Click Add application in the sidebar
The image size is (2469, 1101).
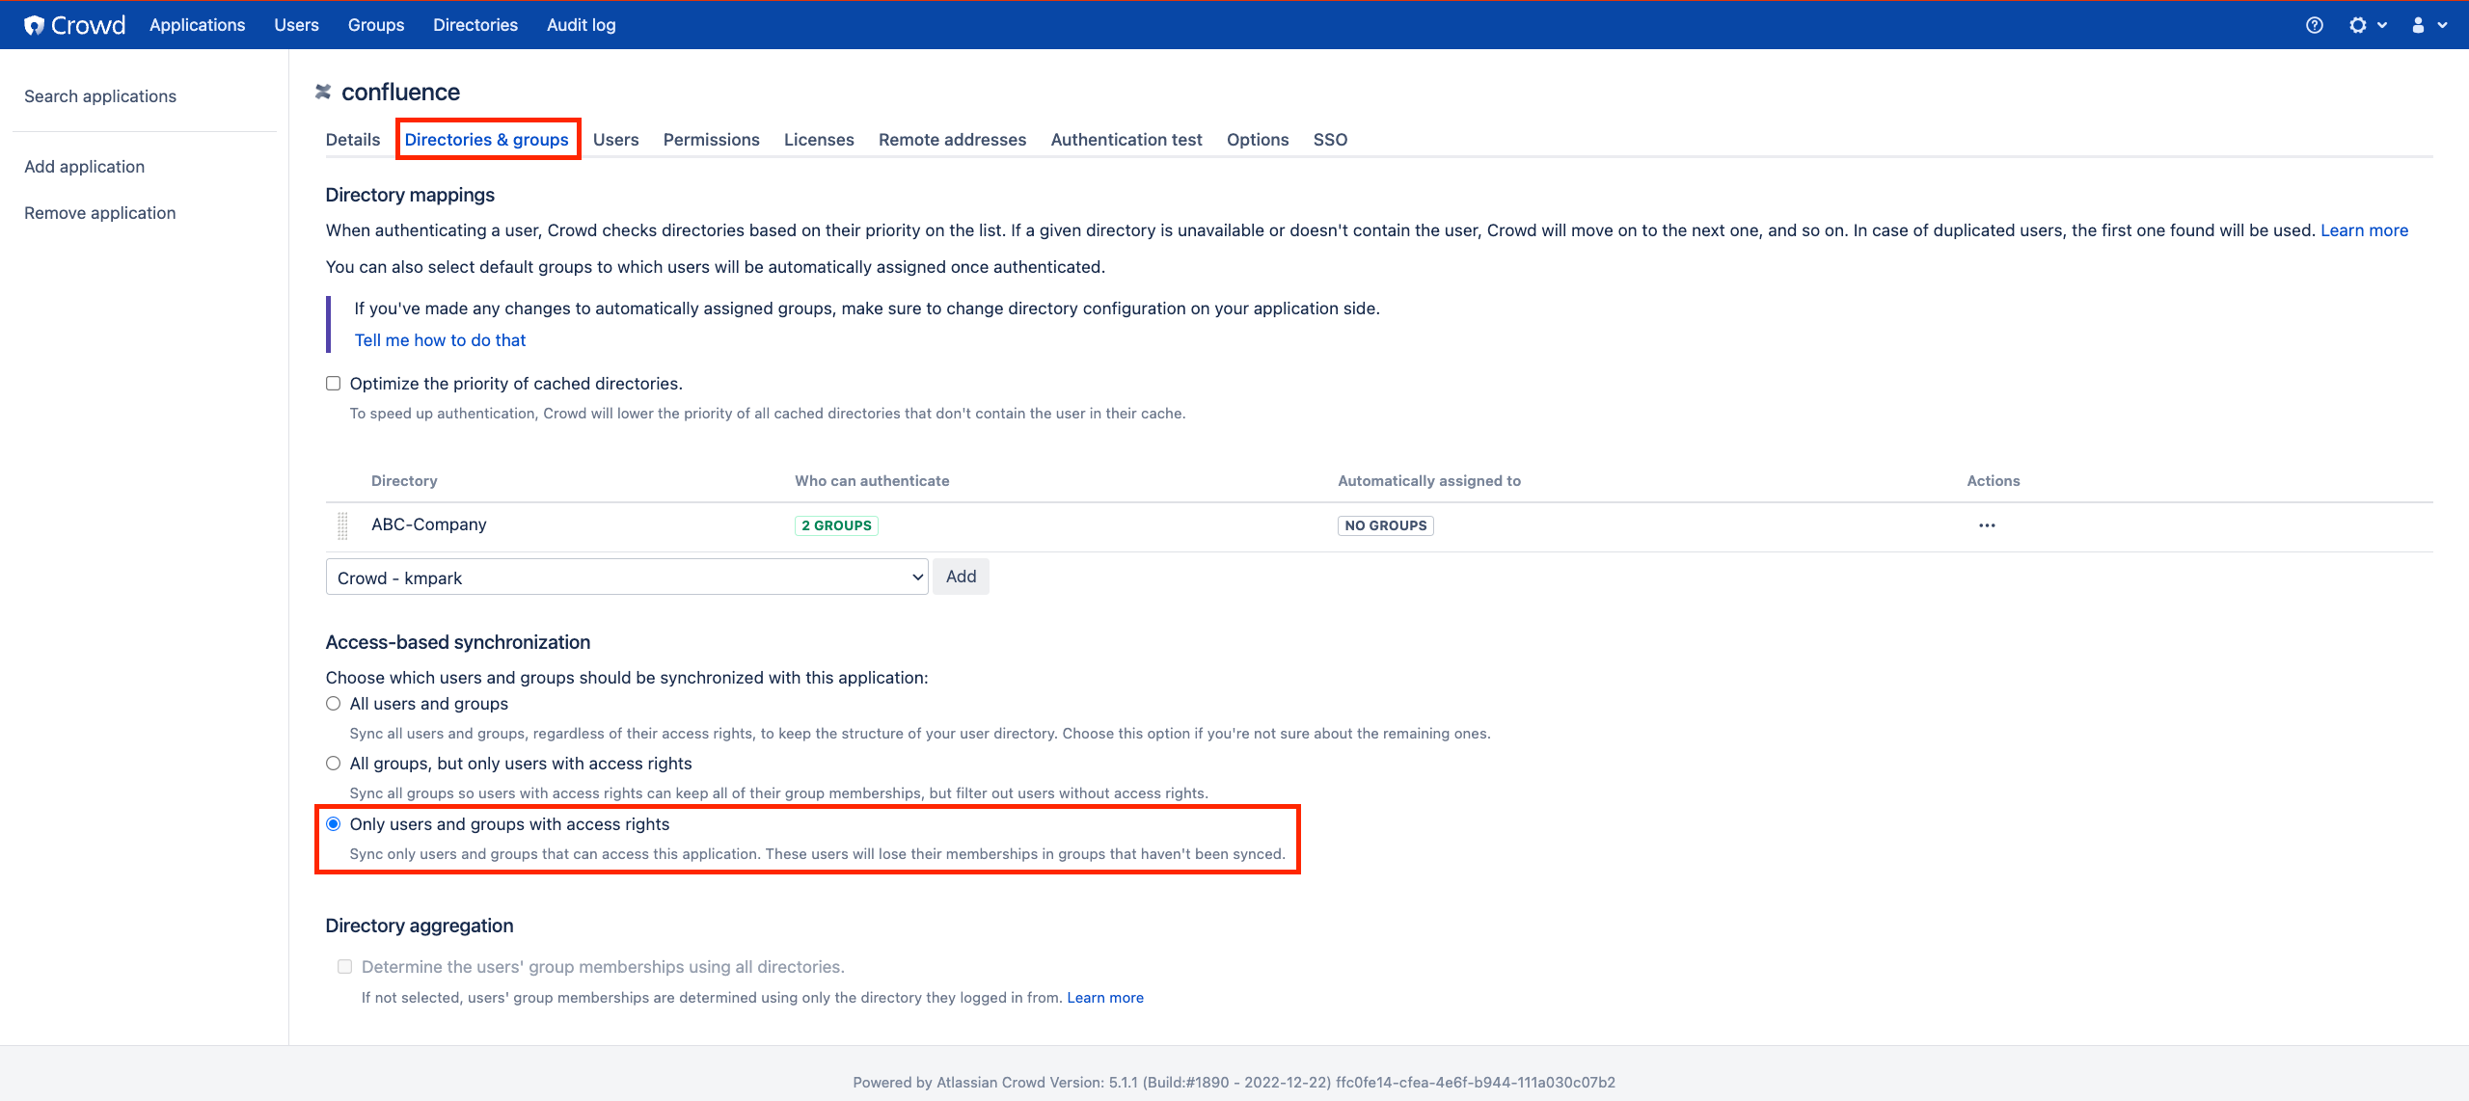[85, 167]
